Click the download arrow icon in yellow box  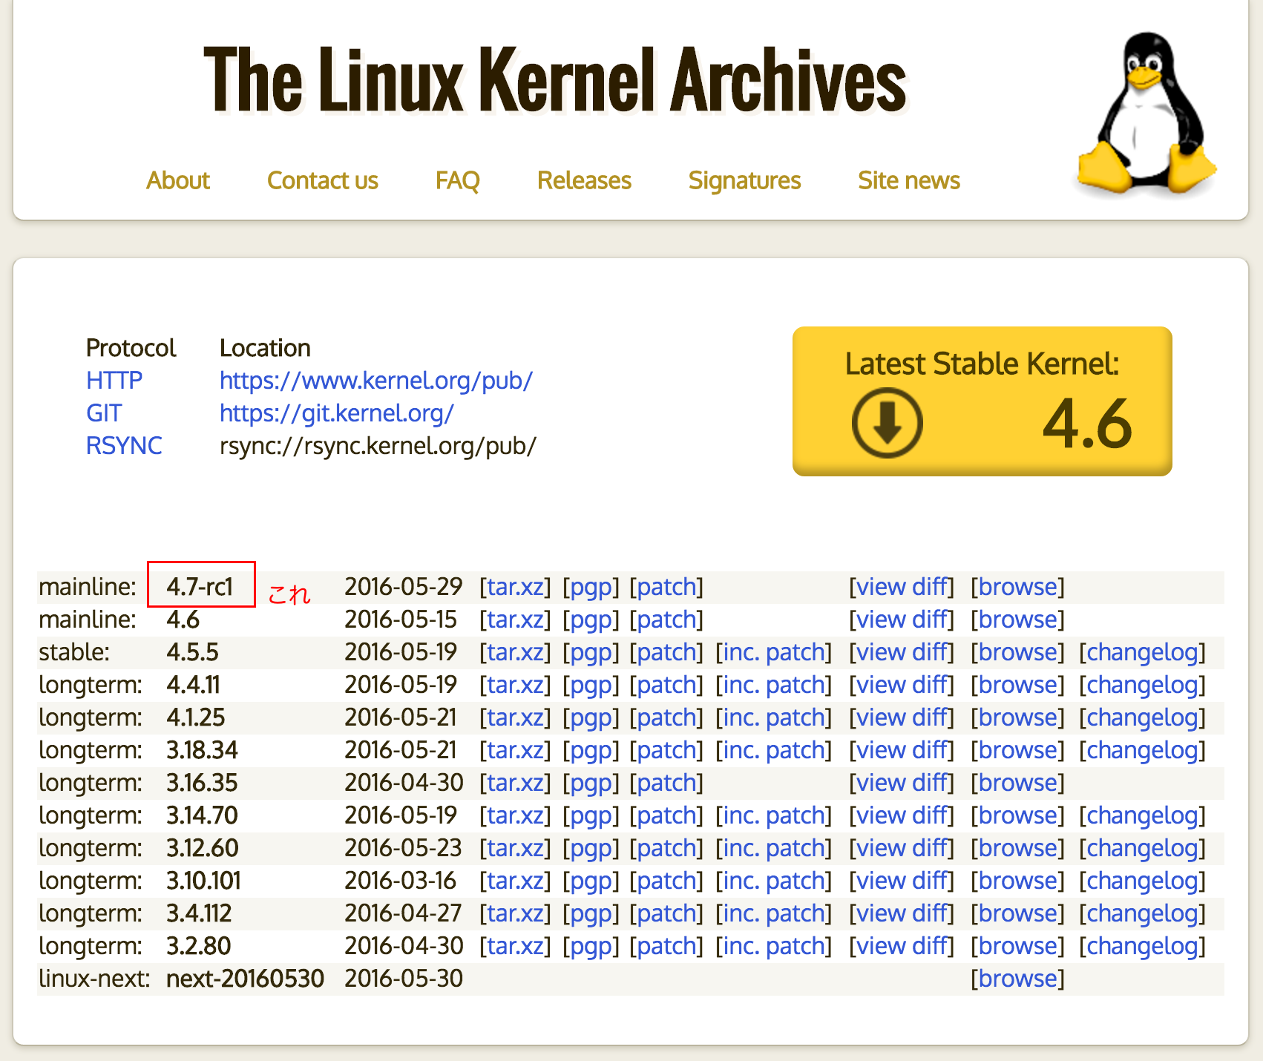coord(887,423)
